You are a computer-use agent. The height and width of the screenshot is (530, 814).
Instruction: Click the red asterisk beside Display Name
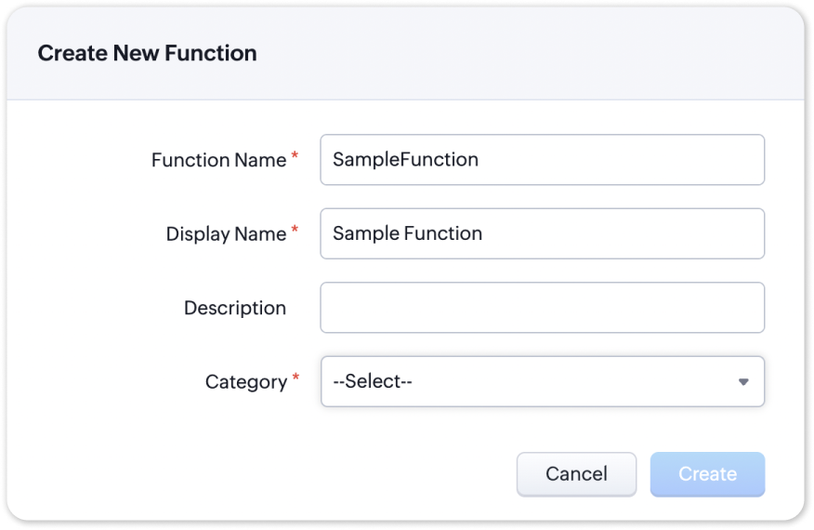tap(295, 231)
